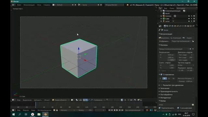The image size is (208, 117).
Task: Open timeline Воспроизведение menu
Action: pos(44,110)
